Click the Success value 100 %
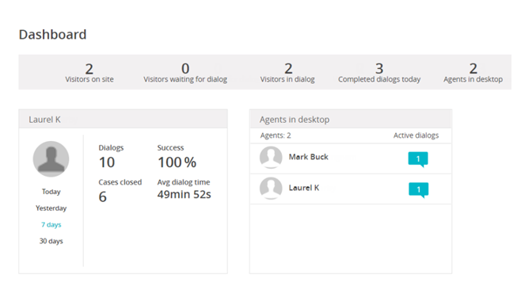The height and width of the screenshot is (290, 521). pos(177,162)
